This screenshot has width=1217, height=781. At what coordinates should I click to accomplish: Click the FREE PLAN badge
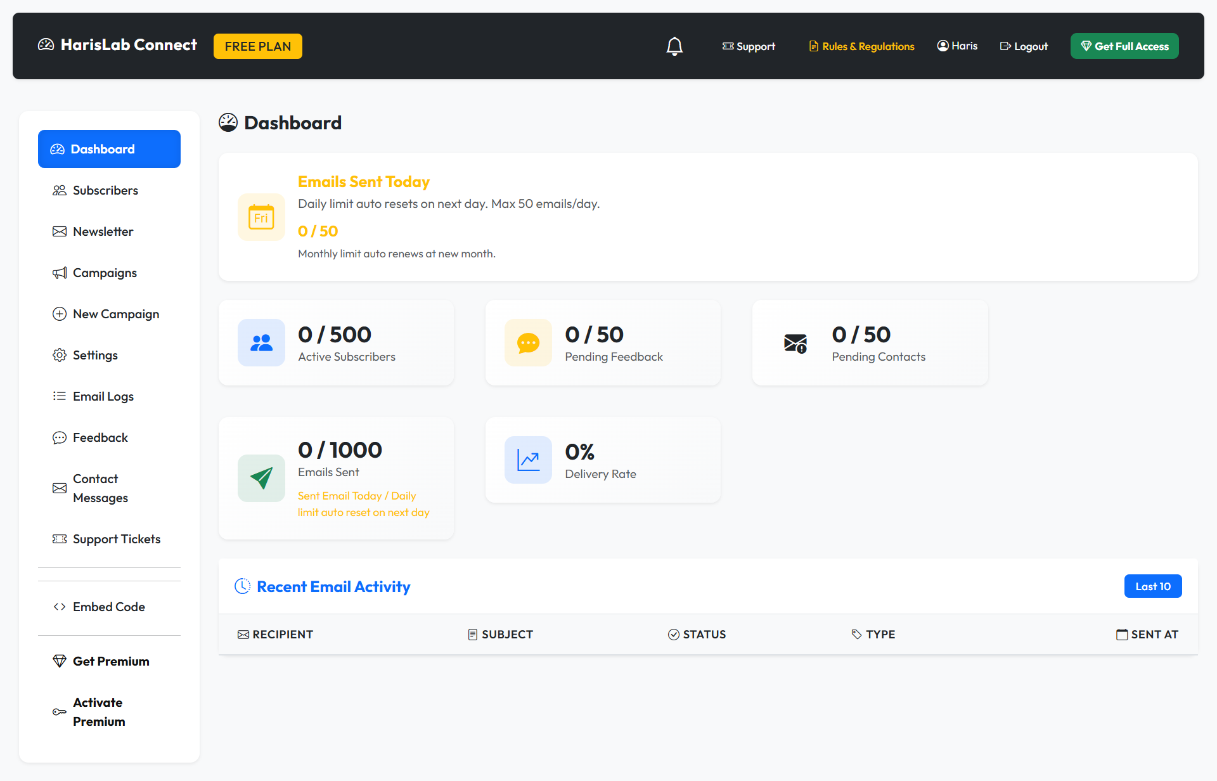257,46
